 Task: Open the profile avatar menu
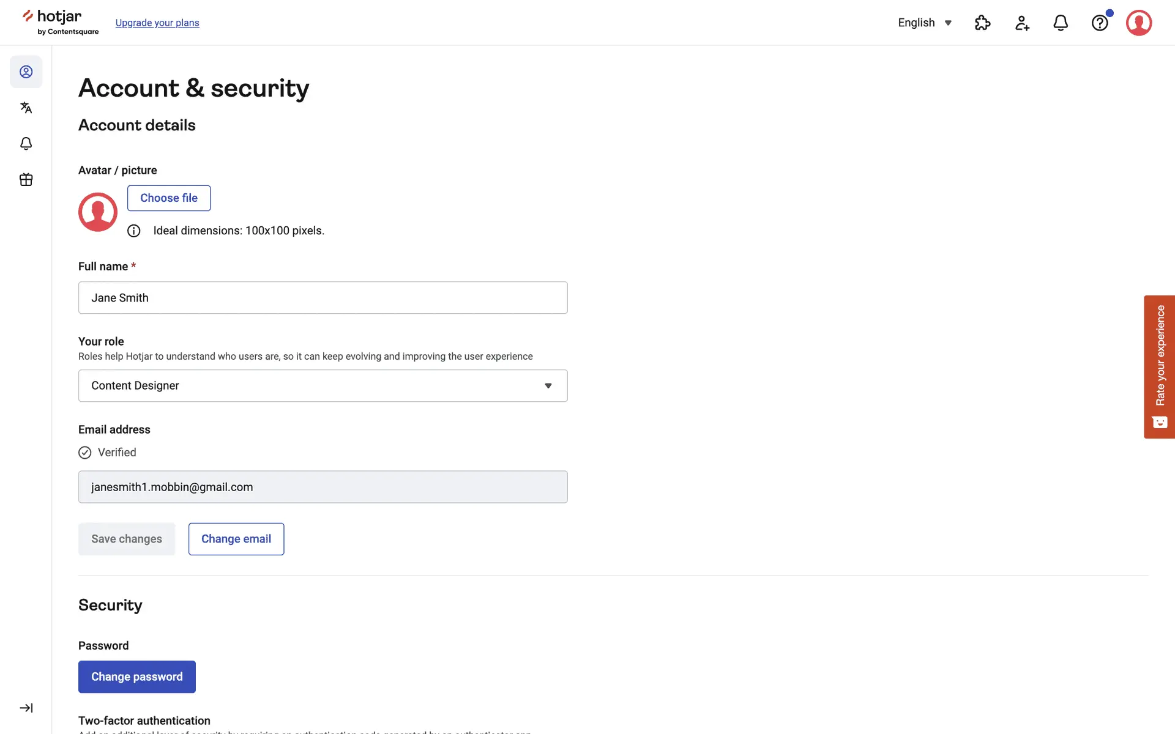[x=1139, y=23]
